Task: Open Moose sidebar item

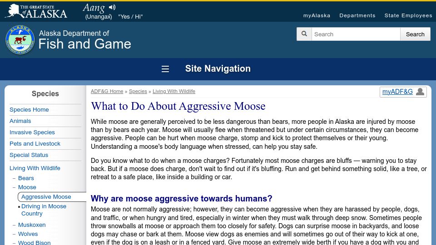Action: [27, 187]
